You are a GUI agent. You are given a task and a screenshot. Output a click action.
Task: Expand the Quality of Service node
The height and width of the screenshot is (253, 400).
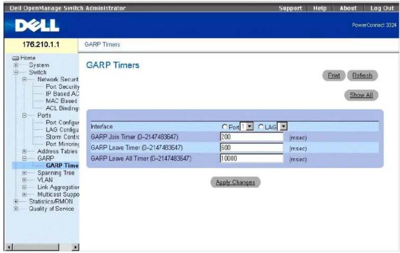tap(16, 209)
